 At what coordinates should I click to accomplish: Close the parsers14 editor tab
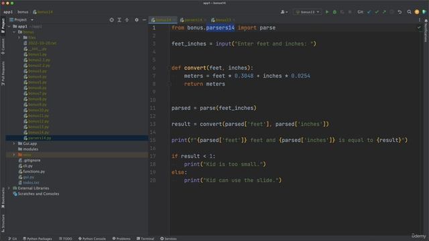[x=205, y=20]
